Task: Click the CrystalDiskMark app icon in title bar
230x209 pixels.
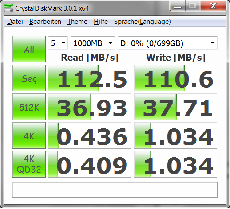Action: (x=8, y=8)
